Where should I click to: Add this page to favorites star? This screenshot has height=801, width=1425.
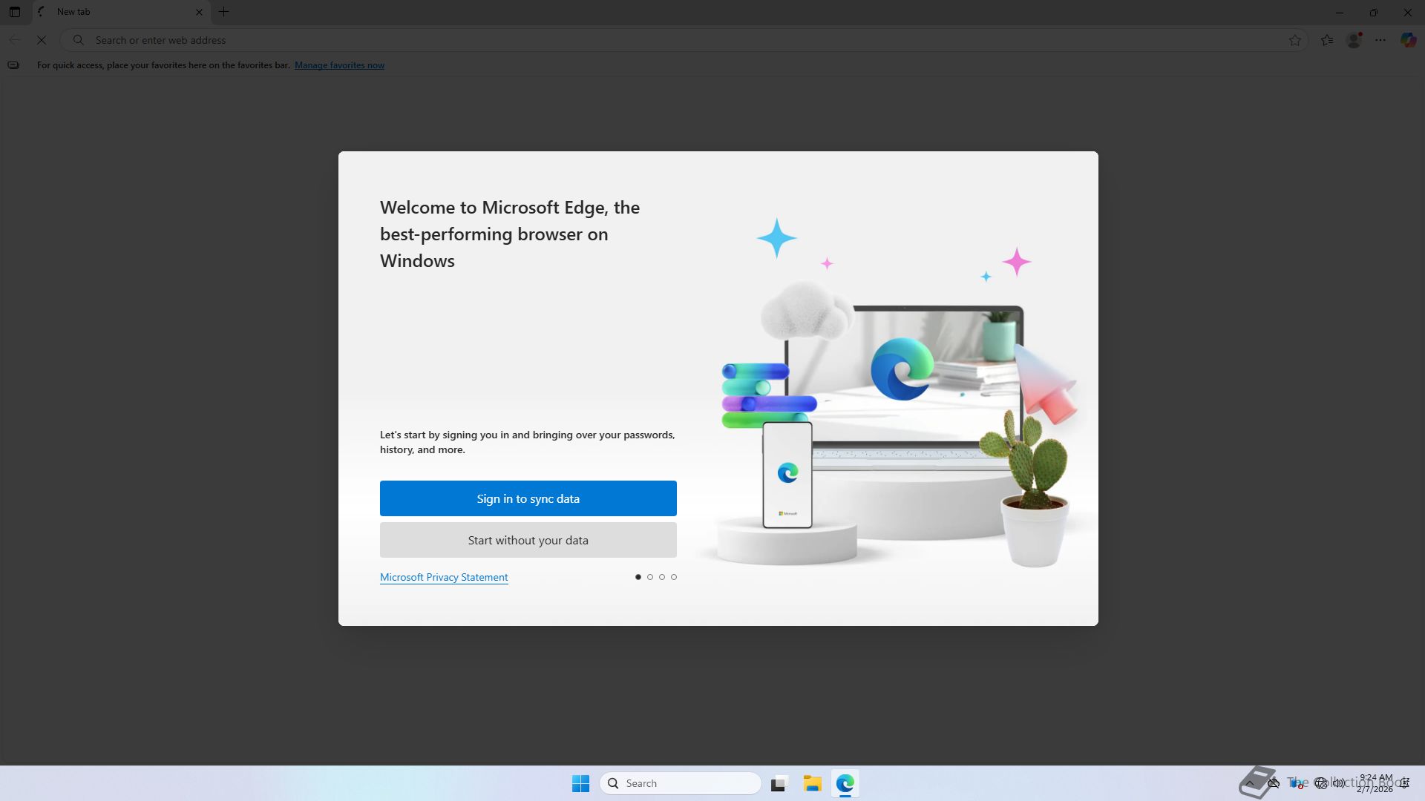click(x=1295, y=40)
